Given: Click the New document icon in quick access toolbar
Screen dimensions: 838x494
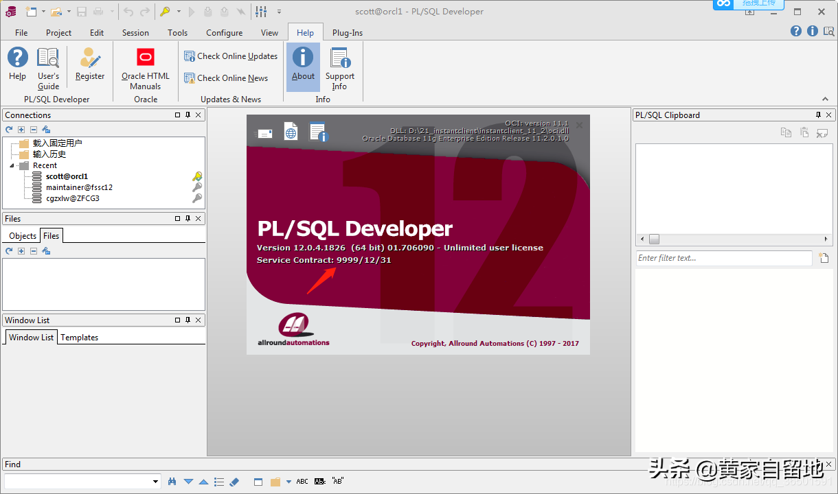Looking at the screenshot, I should (x=31, y=11).
